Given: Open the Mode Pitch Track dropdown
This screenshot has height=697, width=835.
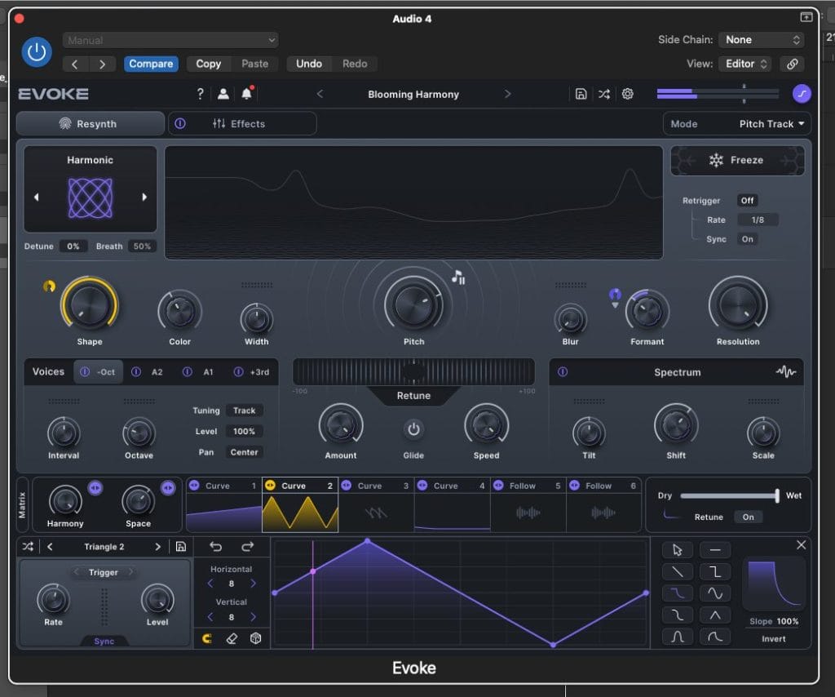Looking at the screenshot, I should 771,124.
